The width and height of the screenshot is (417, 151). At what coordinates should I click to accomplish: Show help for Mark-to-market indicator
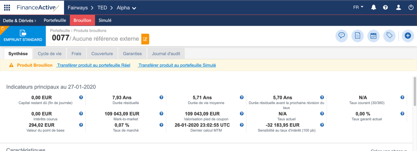(161, 114)
